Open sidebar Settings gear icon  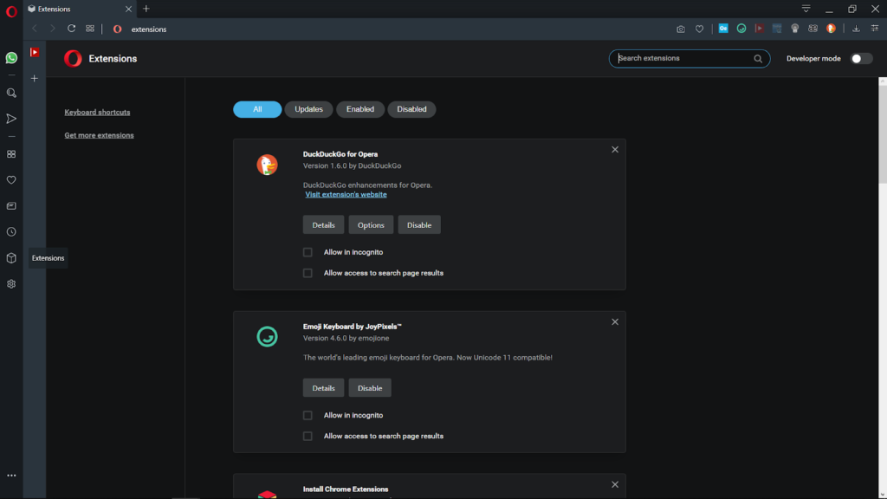(x=11, y=284)
